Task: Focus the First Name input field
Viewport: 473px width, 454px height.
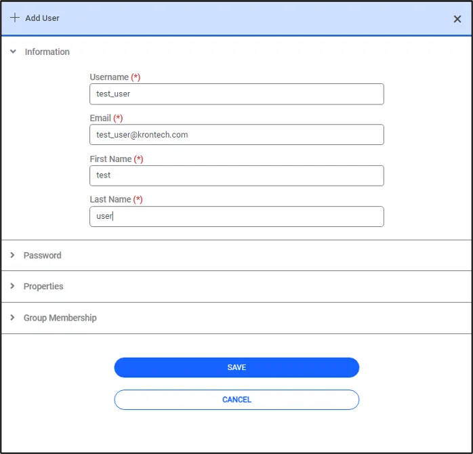Action: point(236,176)
